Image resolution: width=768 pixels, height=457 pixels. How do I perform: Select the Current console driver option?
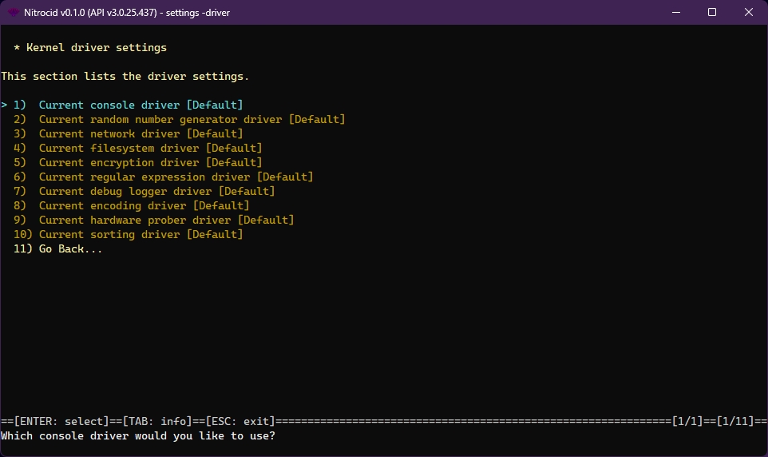point(141,105)
